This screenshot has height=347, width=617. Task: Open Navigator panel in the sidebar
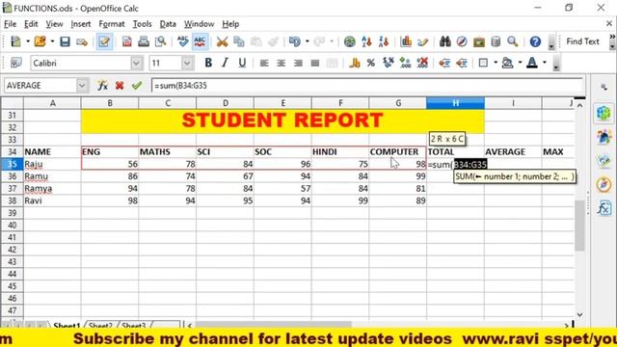point(604,184)
